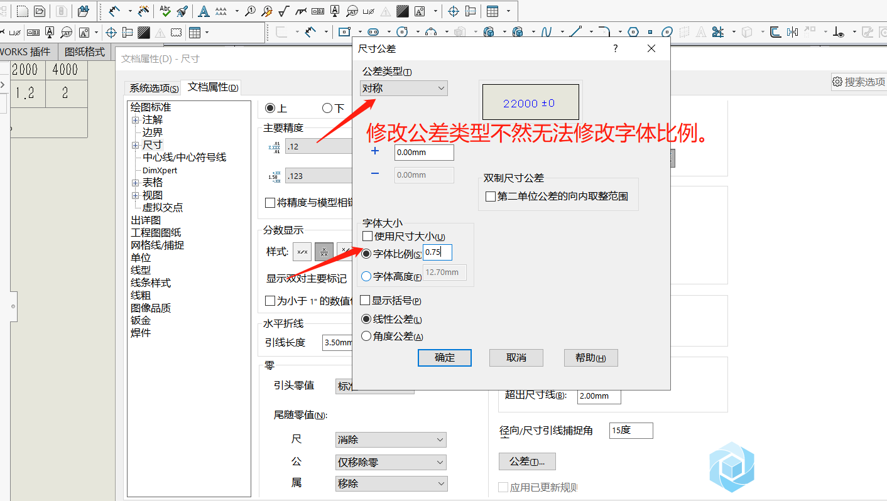Image resolution: width=887 pixels, height=501 pixels.
Task: Select the Surface Finish symbol tool
Action: [283, 11]
